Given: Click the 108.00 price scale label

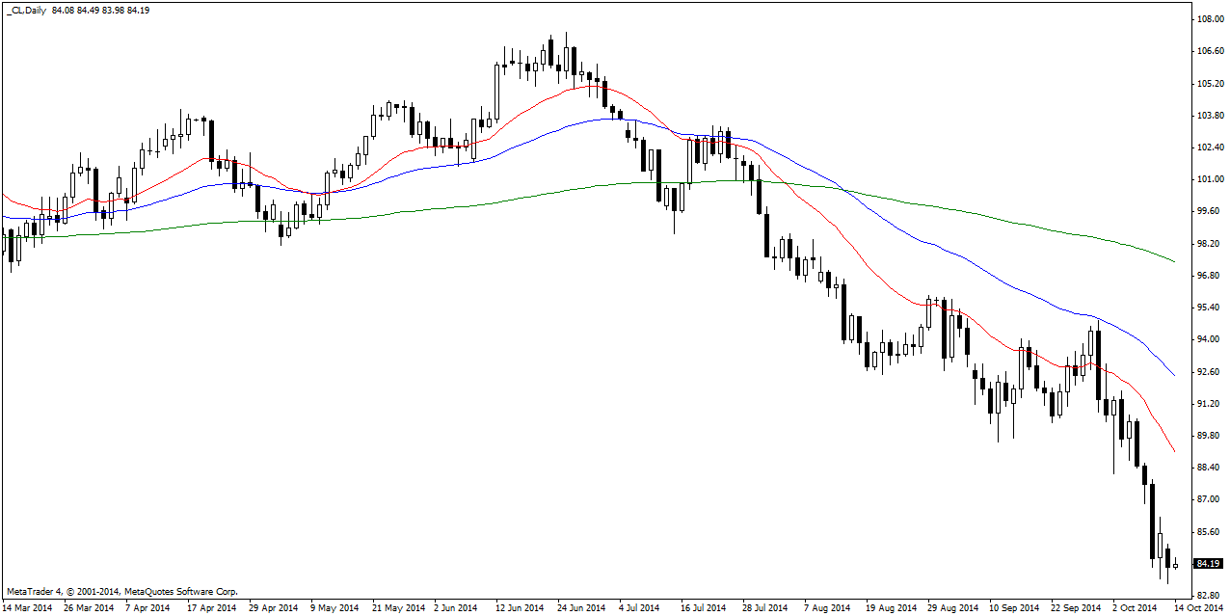Looking at the screenshot, I should point(1209,19).
